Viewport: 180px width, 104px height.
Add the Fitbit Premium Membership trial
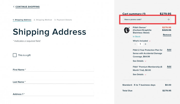pos(169,67)
